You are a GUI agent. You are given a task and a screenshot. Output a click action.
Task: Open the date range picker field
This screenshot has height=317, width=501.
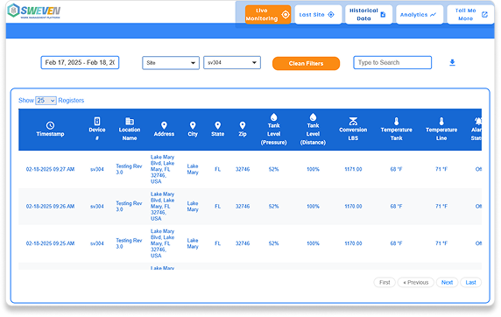[80, 63]
